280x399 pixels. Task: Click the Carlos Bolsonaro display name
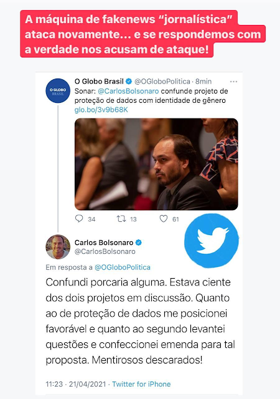[x=104, y=243]
